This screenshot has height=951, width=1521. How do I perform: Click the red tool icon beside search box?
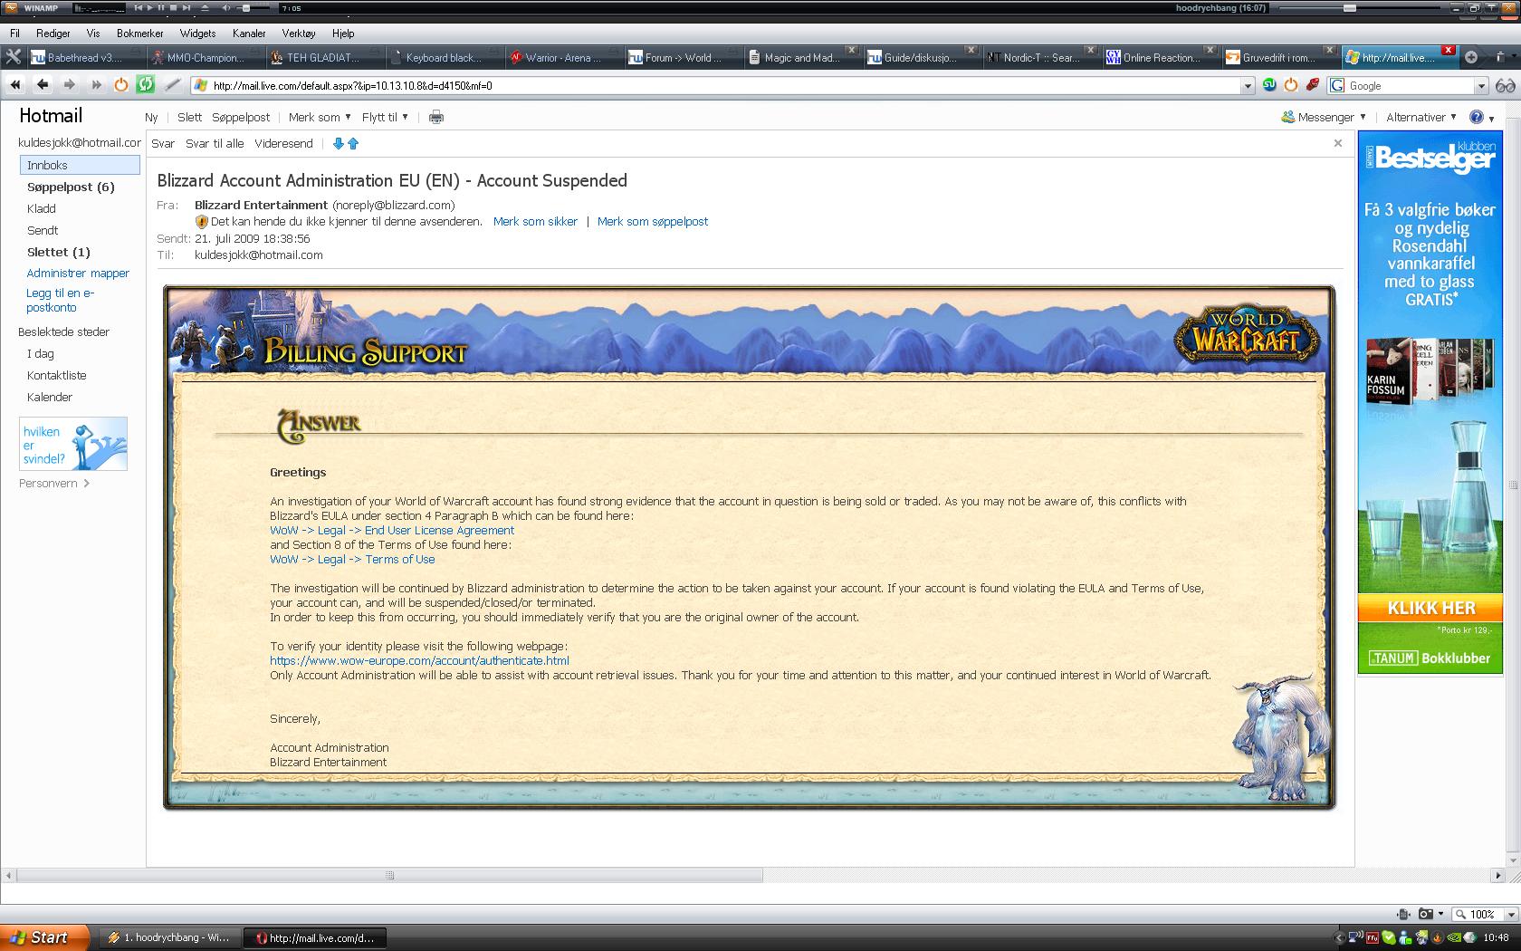1312,85
